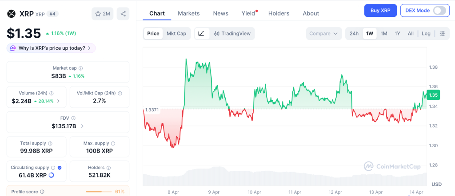The image size is (455, 196).
Task: Click the FDV info icon
Action: [73, 118]
